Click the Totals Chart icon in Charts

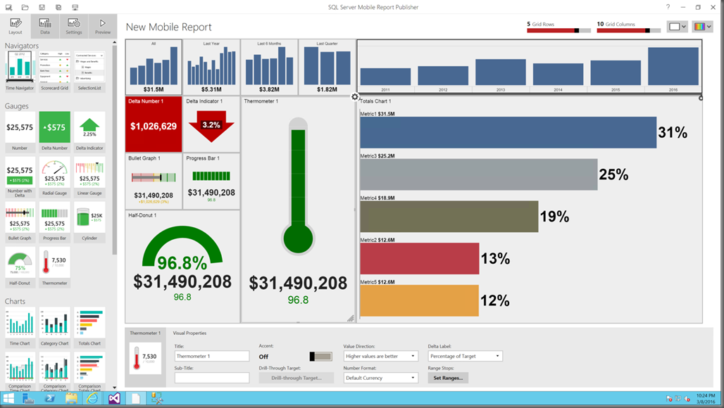(x=89, y=327)
